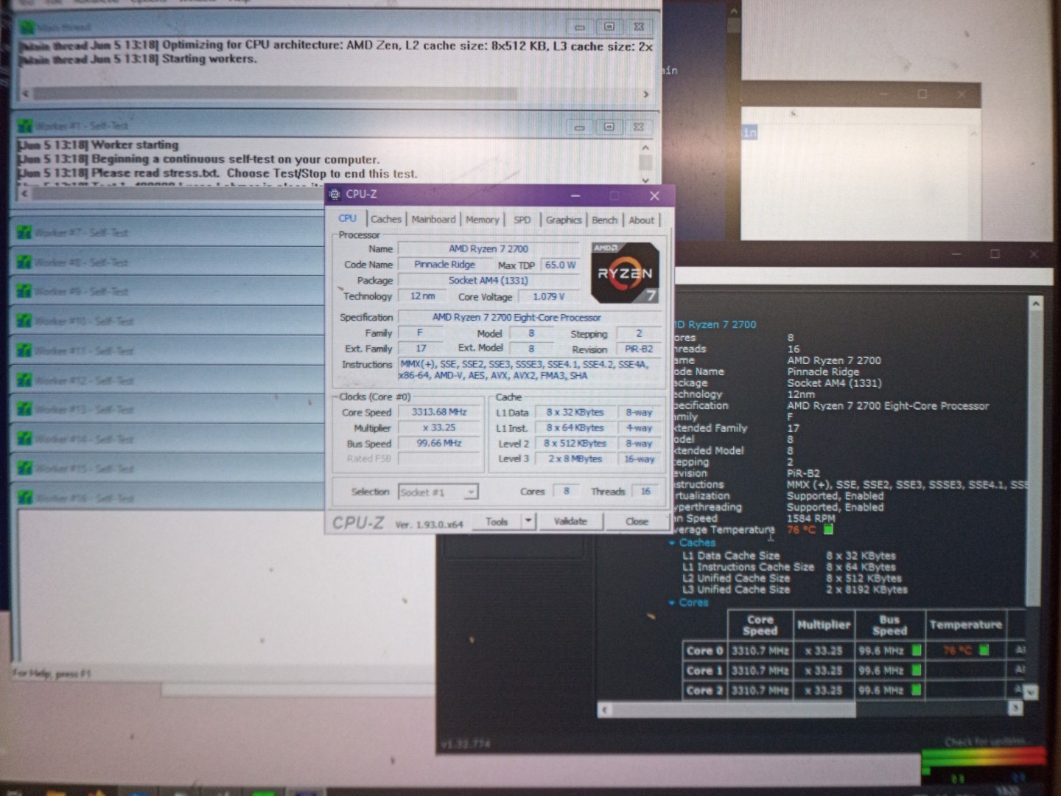Click the Prime95 icon of Worker #14
The width and height of the screenshot is (1061, 796).
(24, 439)
